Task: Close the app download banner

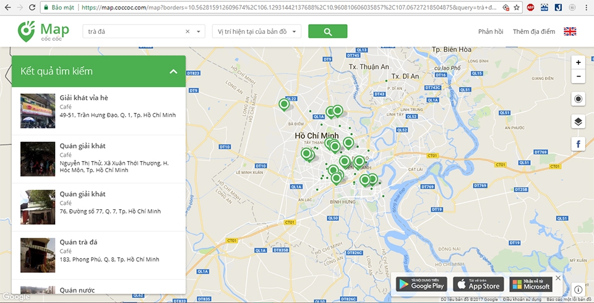Action: tap(558, 278)
